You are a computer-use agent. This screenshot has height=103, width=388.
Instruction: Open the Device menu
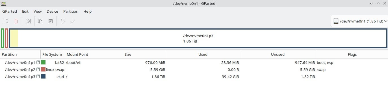[x=52, y=12]
